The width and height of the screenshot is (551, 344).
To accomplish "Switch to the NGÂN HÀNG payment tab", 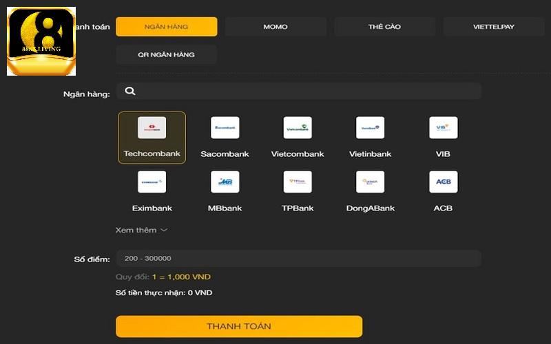I will click(x=166, y=27).
